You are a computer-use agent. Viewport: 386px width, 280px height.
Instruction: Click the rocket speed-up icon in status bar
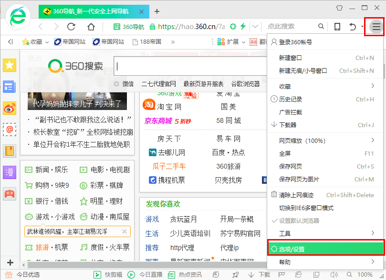[x=235, y=275]
